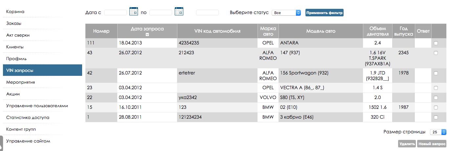Select Управление пользователями menu item
This screenshot has width=450, height=151.
click(x=37, y=106)
